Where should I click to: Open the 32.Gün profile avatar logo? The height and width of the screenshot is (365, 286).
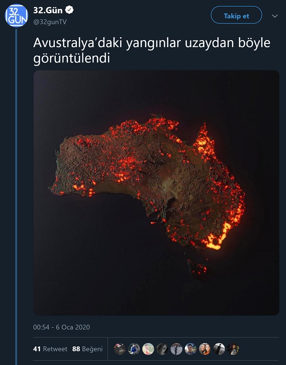tap(17, 16)
